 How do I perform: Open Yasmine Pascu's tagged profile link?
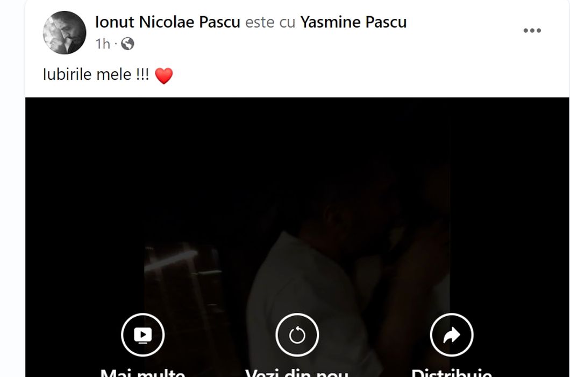click(353, 22)
